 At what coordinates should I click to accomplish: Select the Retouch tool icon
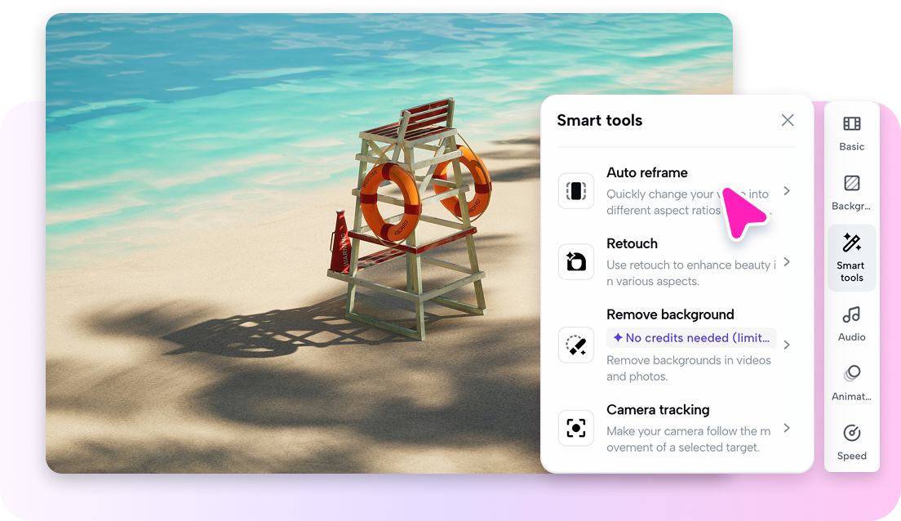tap(576, 262)
